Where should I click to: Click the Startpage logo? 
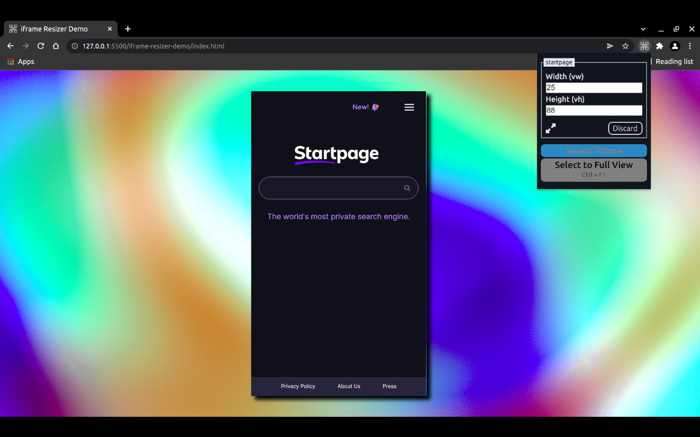pyautogui.click(x=336, y=154)
